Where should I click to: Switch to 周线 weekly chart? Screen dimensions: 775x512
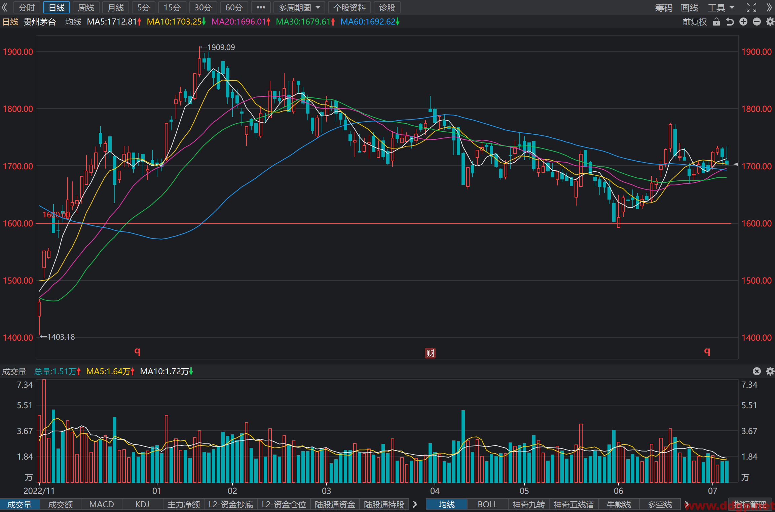tap(86, 7)
